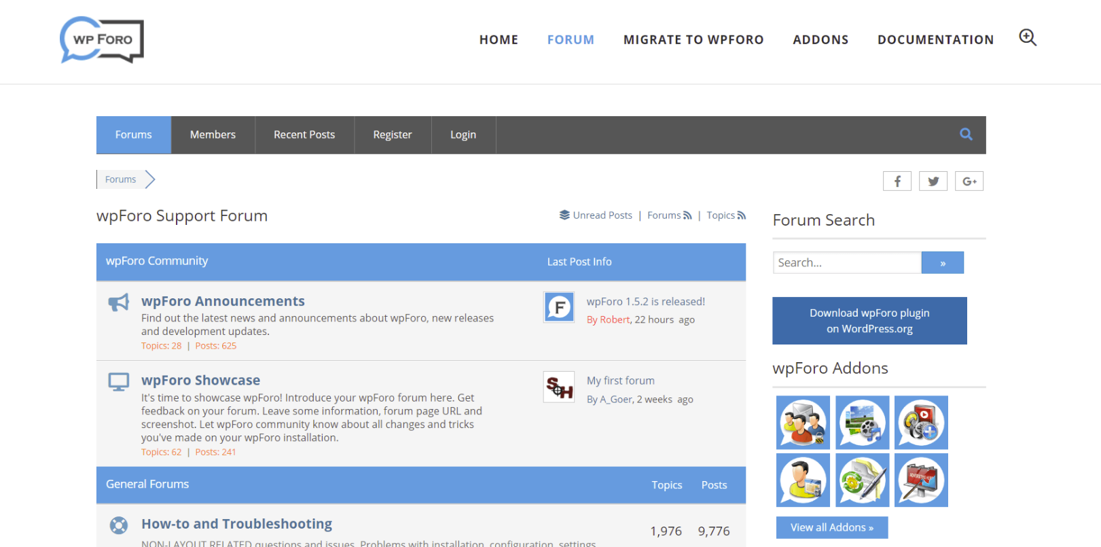Open the first addon icon with two users

click(803, 423)
